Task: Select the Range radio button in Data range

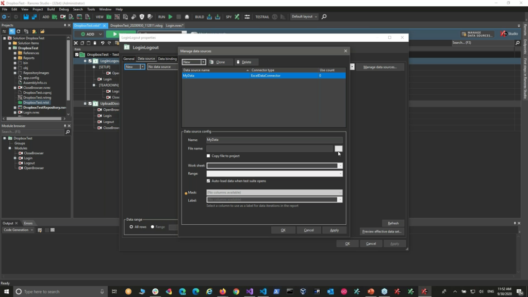Action: point(153,227)
